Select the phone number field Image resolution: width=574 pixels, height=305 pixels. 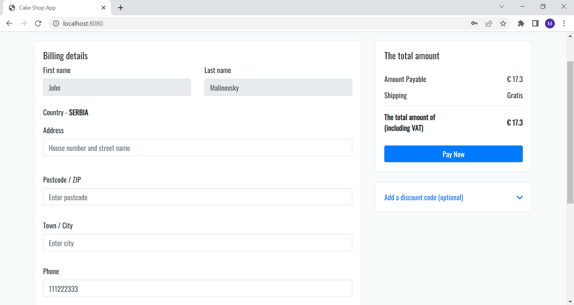click(x=198, y=289)
